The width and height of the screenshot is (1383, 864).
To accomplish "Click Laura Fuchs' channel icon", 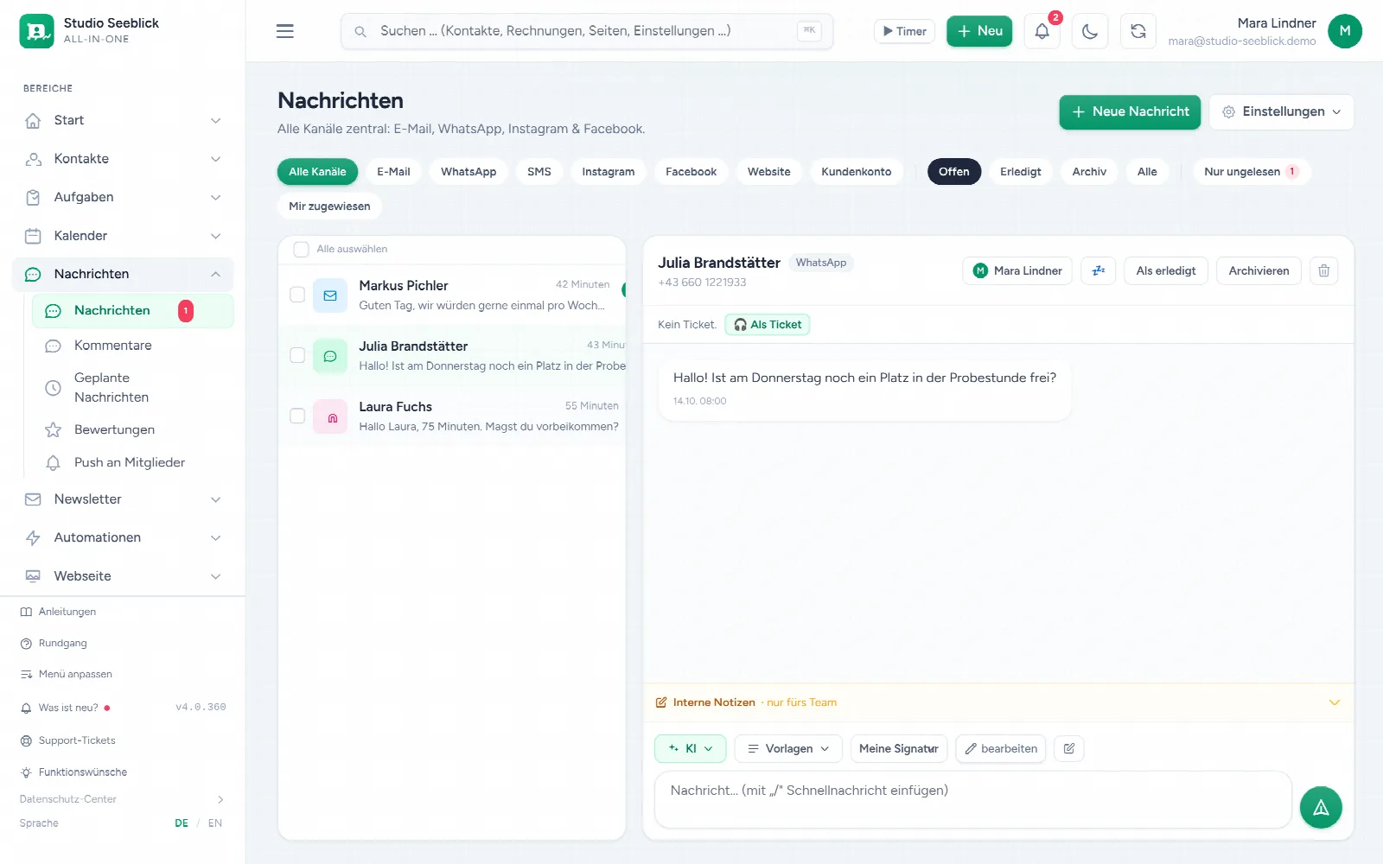I will [x=330, y=416].
